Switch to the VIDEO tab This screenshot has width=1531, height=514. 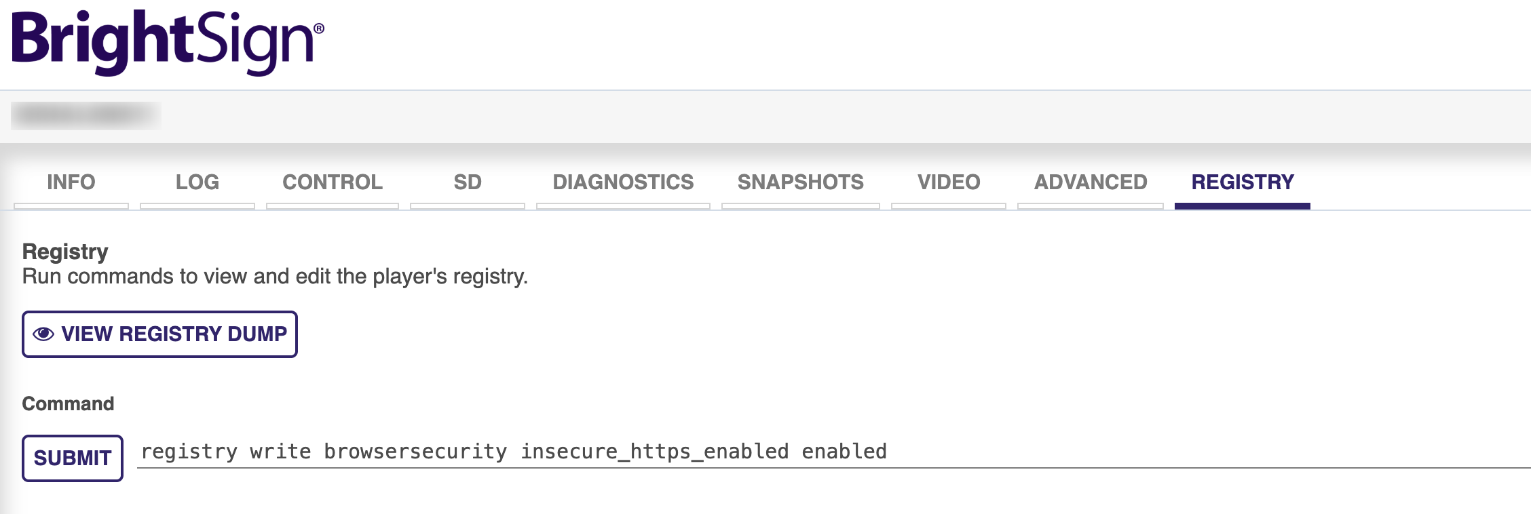pos(949,182)
